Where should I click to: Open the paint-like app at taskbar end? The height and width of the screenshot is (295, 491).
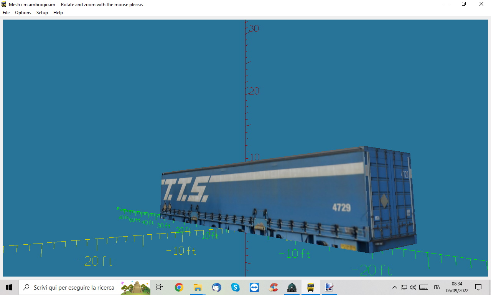pyautogui.click(x=329, y=287)
